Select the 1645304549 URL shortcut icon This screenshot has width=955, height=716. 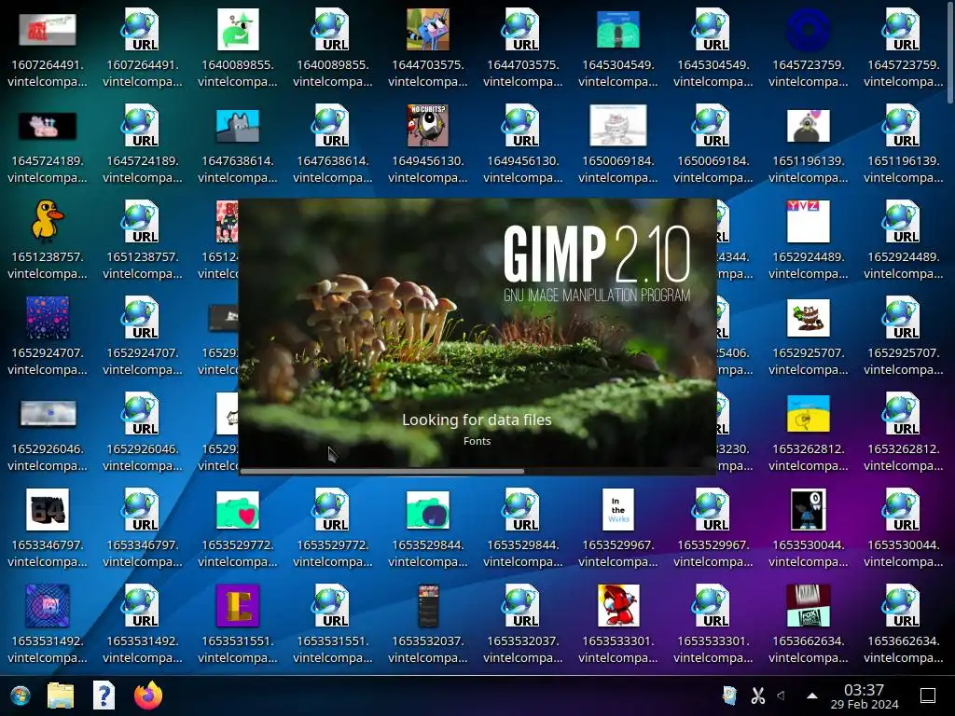pos(712,29)
